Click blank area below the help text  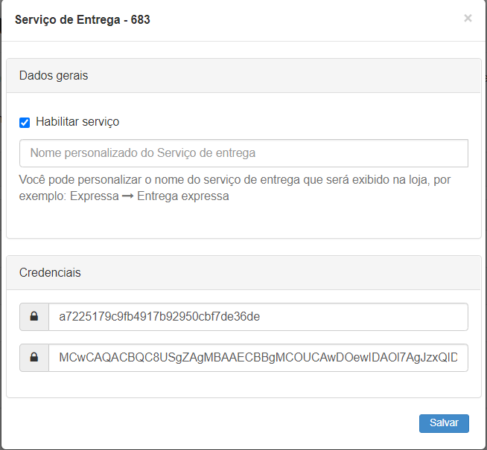pos(244,222)
